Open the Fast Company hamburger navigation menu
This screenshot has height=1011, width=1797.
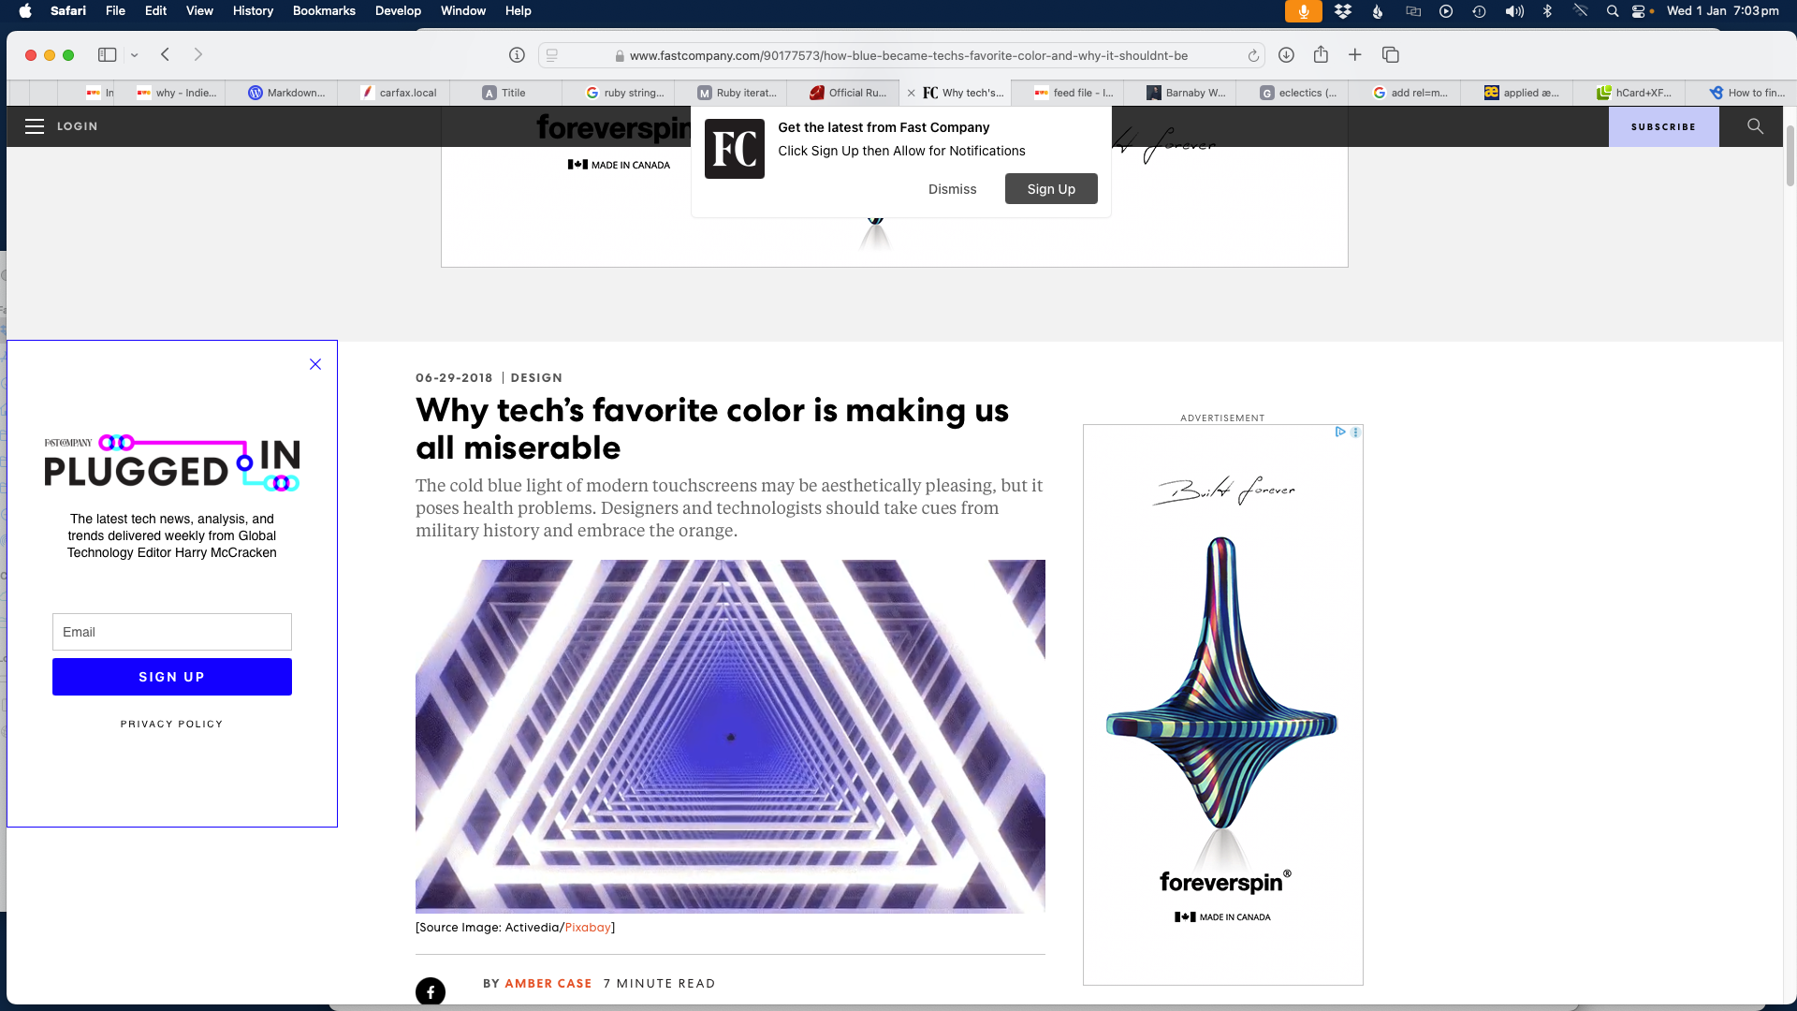click(x=35, y=126)
